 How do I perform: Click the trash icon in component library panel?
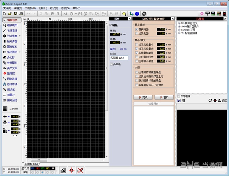[184, 100]
